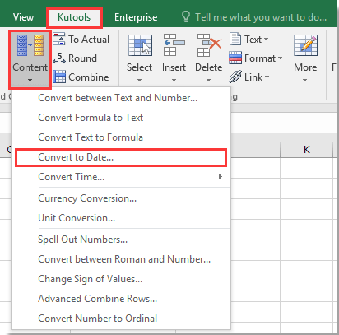
Task: Switch to the View tab
Action: point(23,17)
